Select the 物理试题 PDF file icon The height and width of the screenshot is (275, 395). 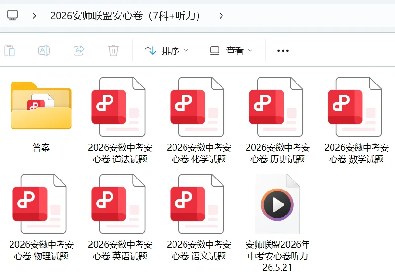coord(39,204)
